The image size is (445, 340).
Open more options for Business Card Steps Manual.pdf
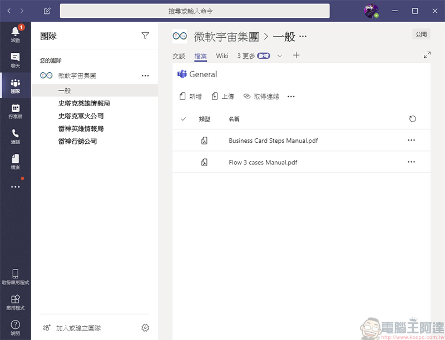(411, 141)
